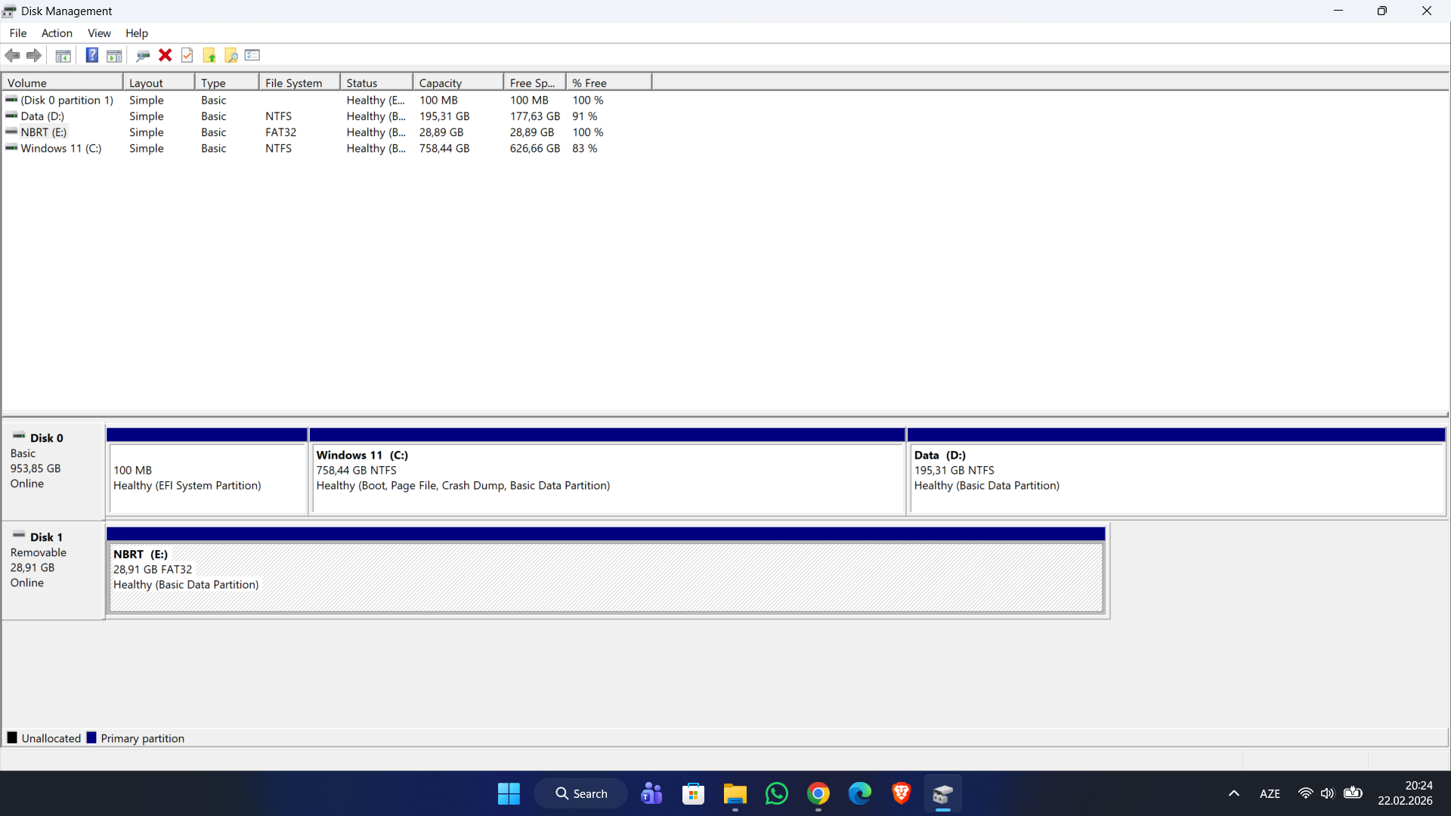Click the blue Primary partition legend square
1451x816 pixels.
[91, 738]
